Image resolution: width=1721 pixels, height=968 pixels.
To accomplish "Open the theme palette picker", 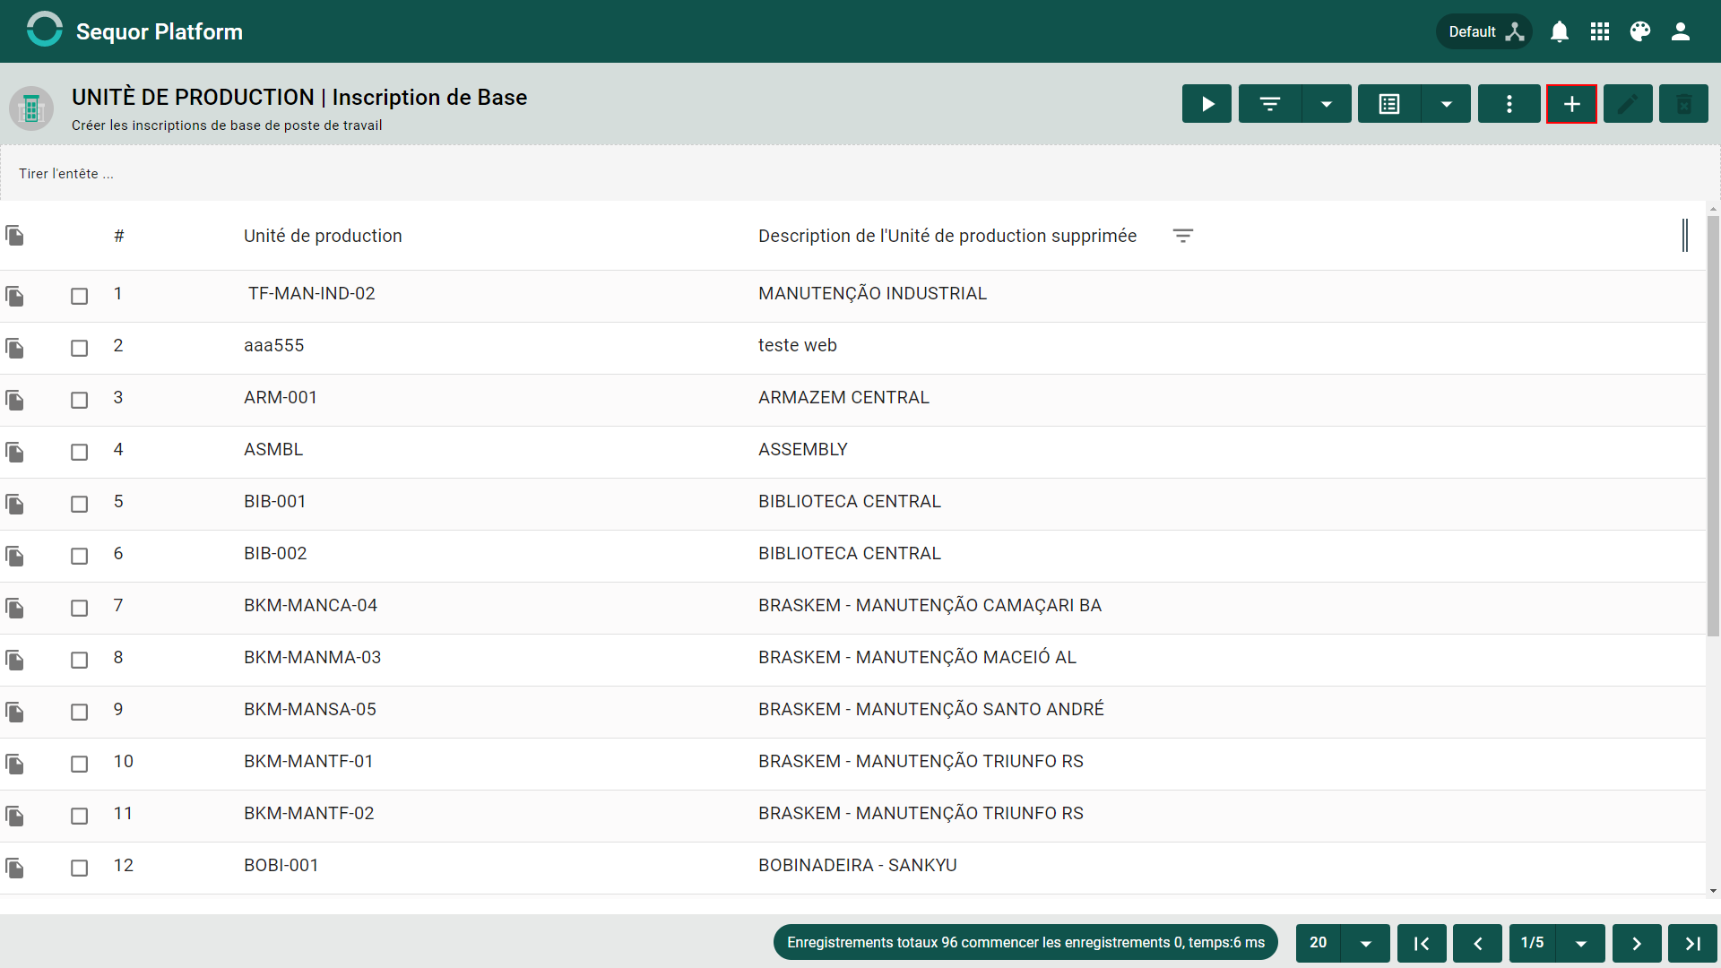I will (x=1640, y=31).
